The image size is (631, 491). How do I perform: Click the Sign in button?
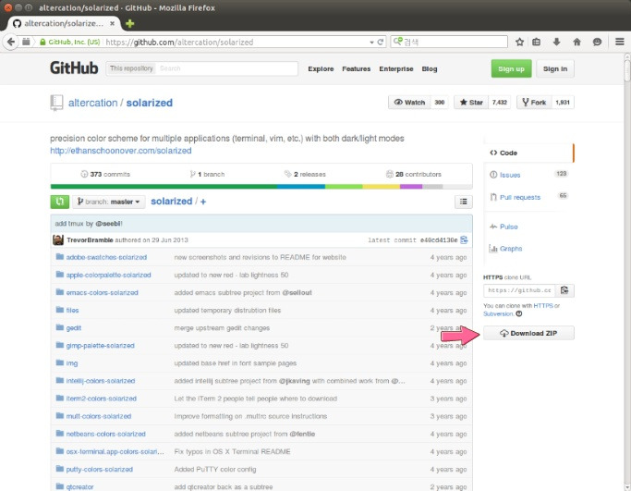pyautogui.click(x=555, y=68)
